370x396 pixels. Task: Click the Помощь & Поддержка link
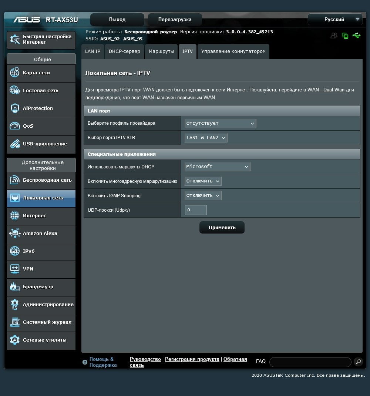coord(103,362)
